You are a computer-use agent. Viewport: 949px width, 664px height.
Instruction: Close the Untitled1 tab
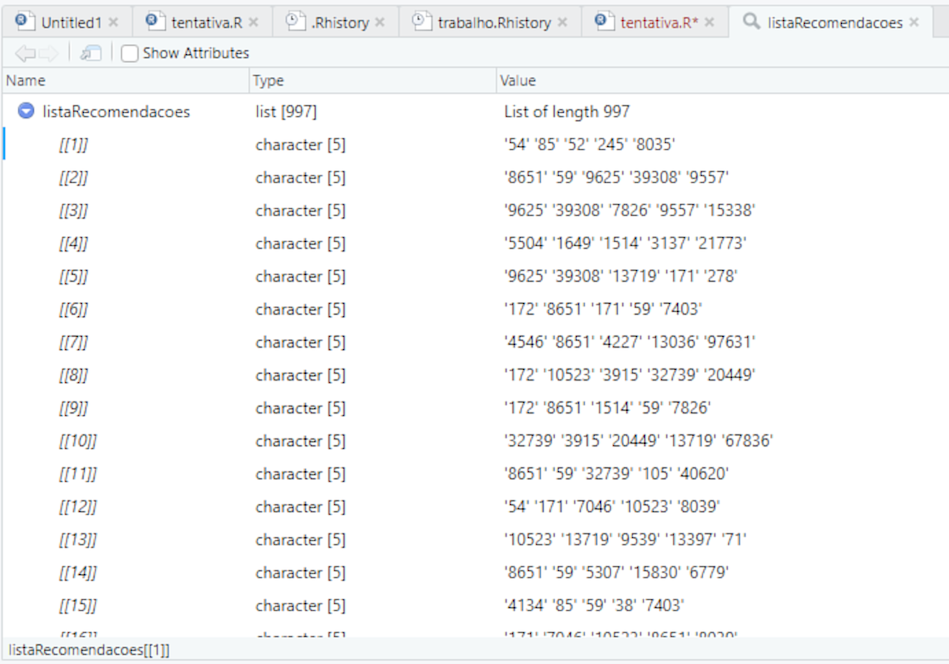pyautogui.click(x=114, y=23)
